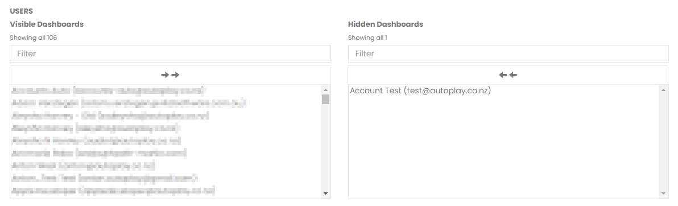678x206 pixels.
Task: Click the Visible Dashboards list scroll-down arrow
Action: coord(325,193)
